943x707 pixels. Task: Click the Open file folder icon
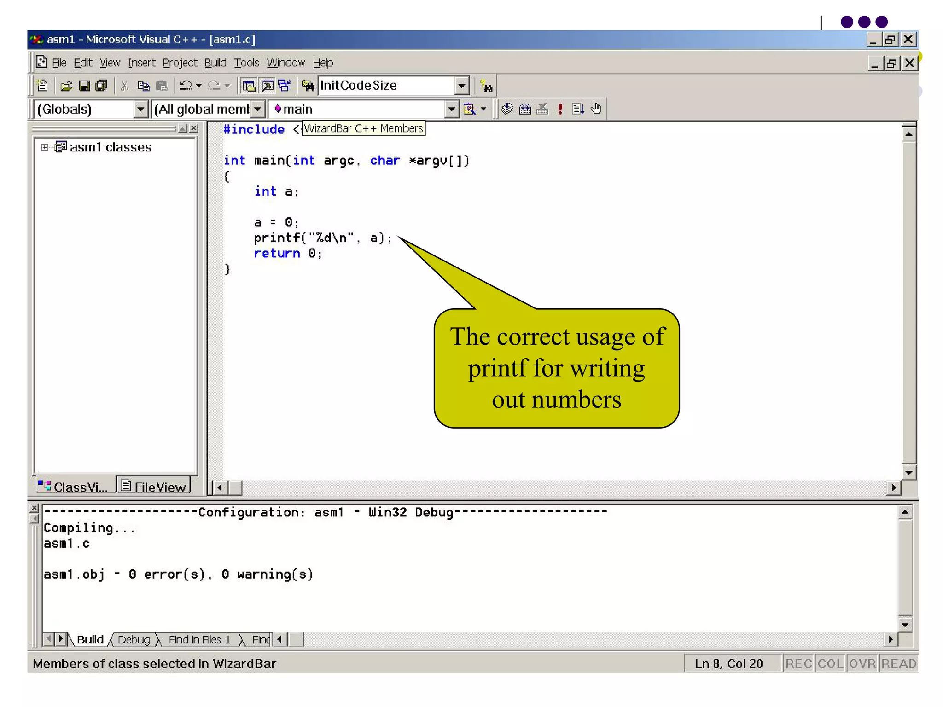click(66, 86)
